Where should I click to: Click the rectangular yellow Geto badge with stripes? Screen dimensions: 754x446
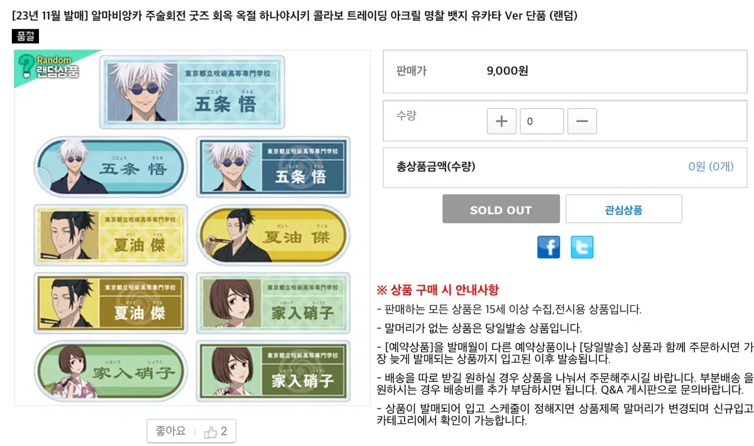pos(111,235)
